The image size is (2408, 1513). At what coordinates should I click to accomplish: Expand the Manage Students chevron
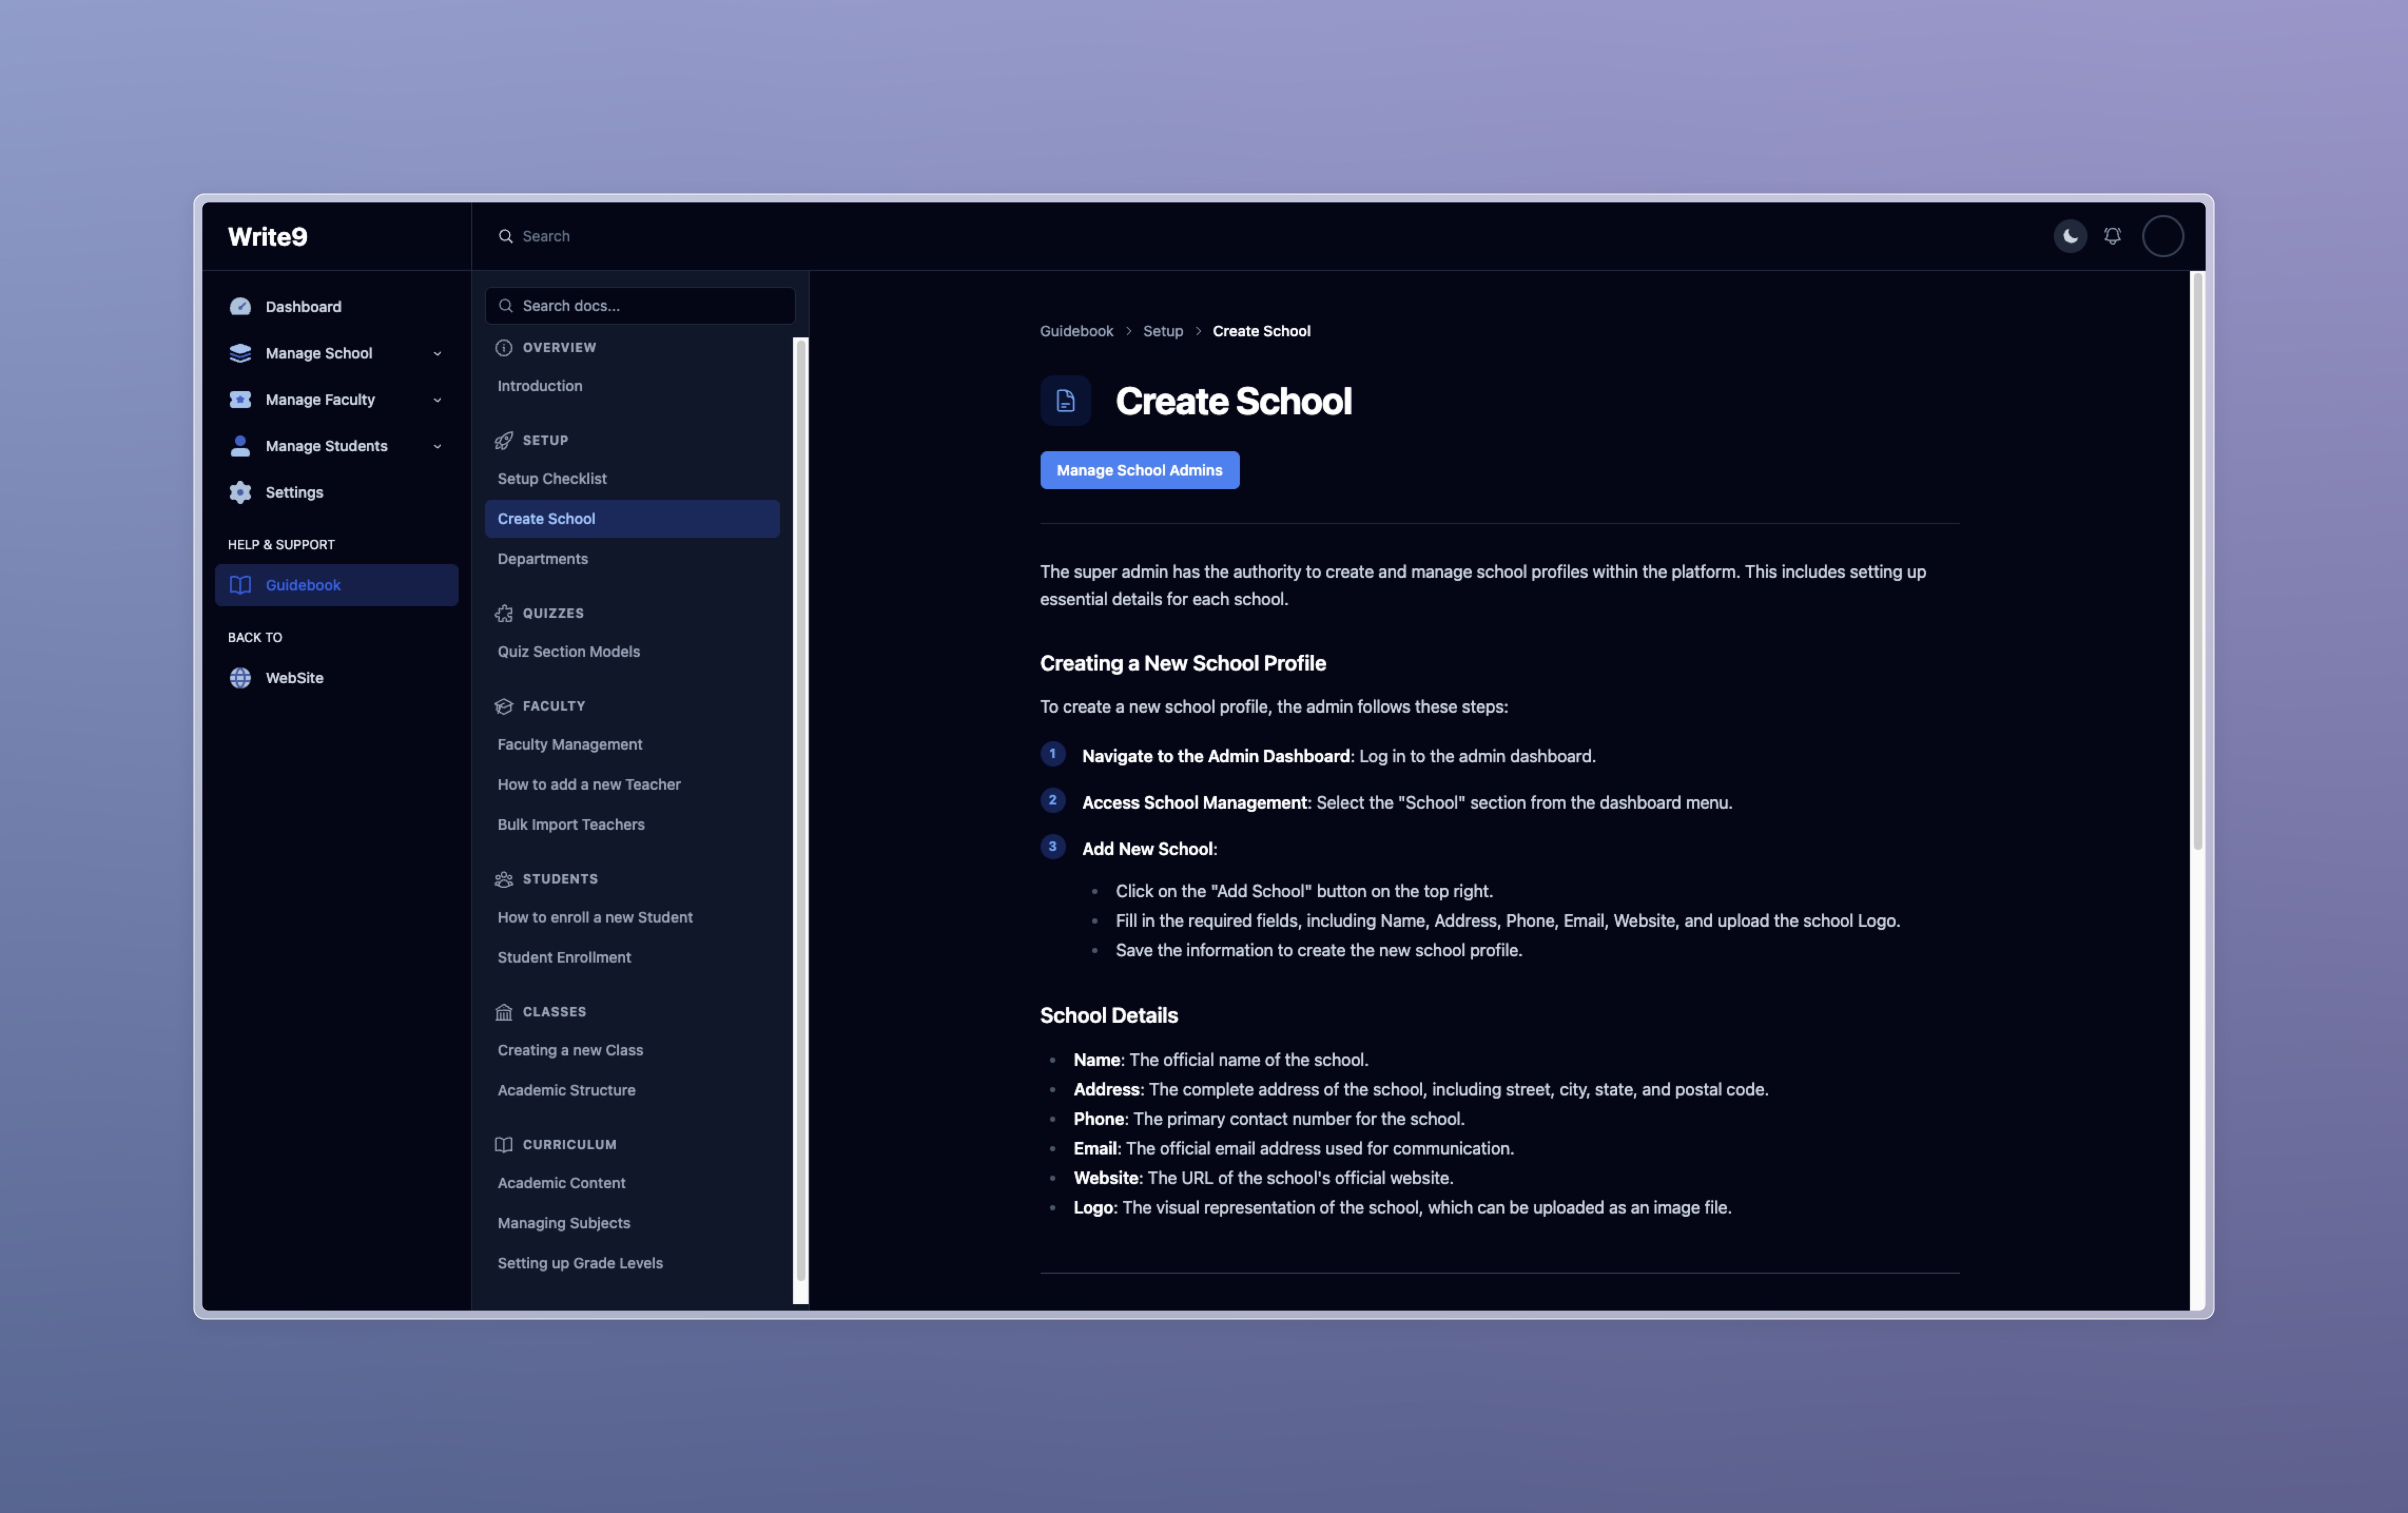point(437,447)
